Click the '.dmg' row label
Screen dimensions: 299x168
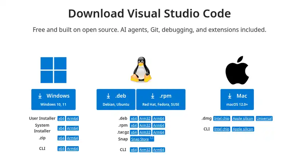tap(206, 118)
